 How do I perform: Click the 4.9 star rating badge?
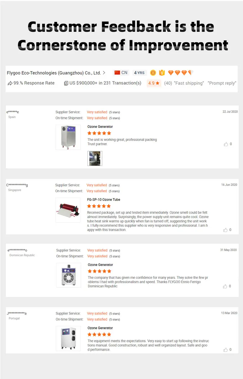click(x=154, y=83)
